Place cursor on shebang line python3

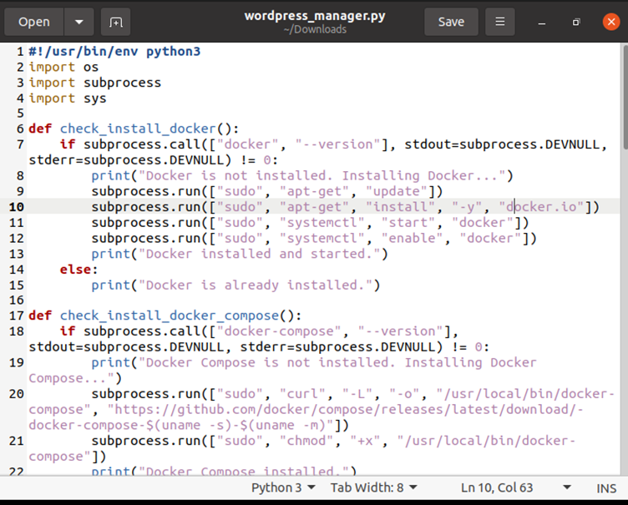click(173, 51)
